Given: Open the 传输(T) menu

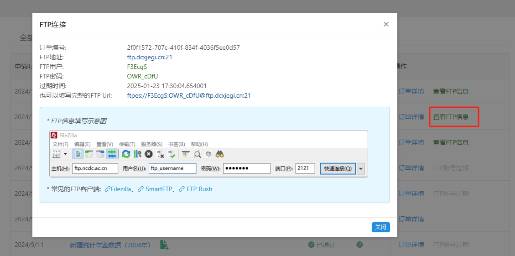Looking at the screenshot, I should click(127, 144).
